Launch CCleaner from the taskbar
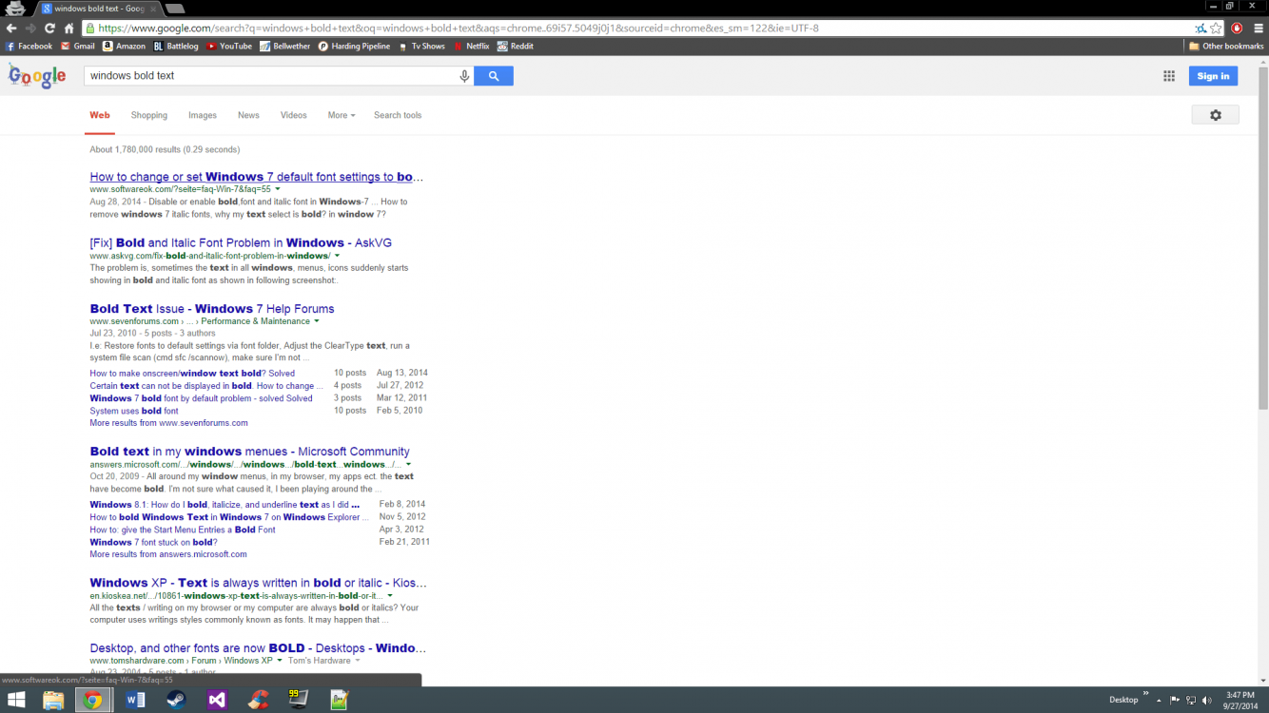Viewport: 1269px width, 713px height. [258, 701]
